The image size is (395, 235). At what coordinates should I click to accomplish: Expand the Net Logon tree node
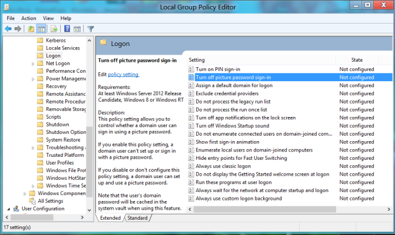pyautogui.click(x=33, y=64)
